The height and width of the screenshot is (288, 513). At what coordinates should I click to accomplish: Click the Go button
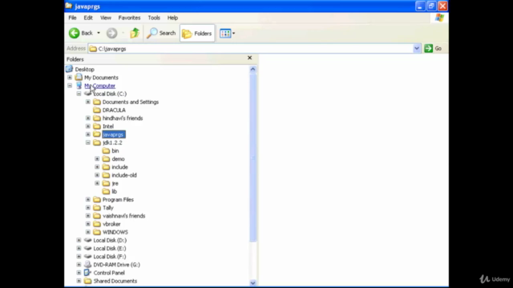pyautogui.click(x=433, y=48)
